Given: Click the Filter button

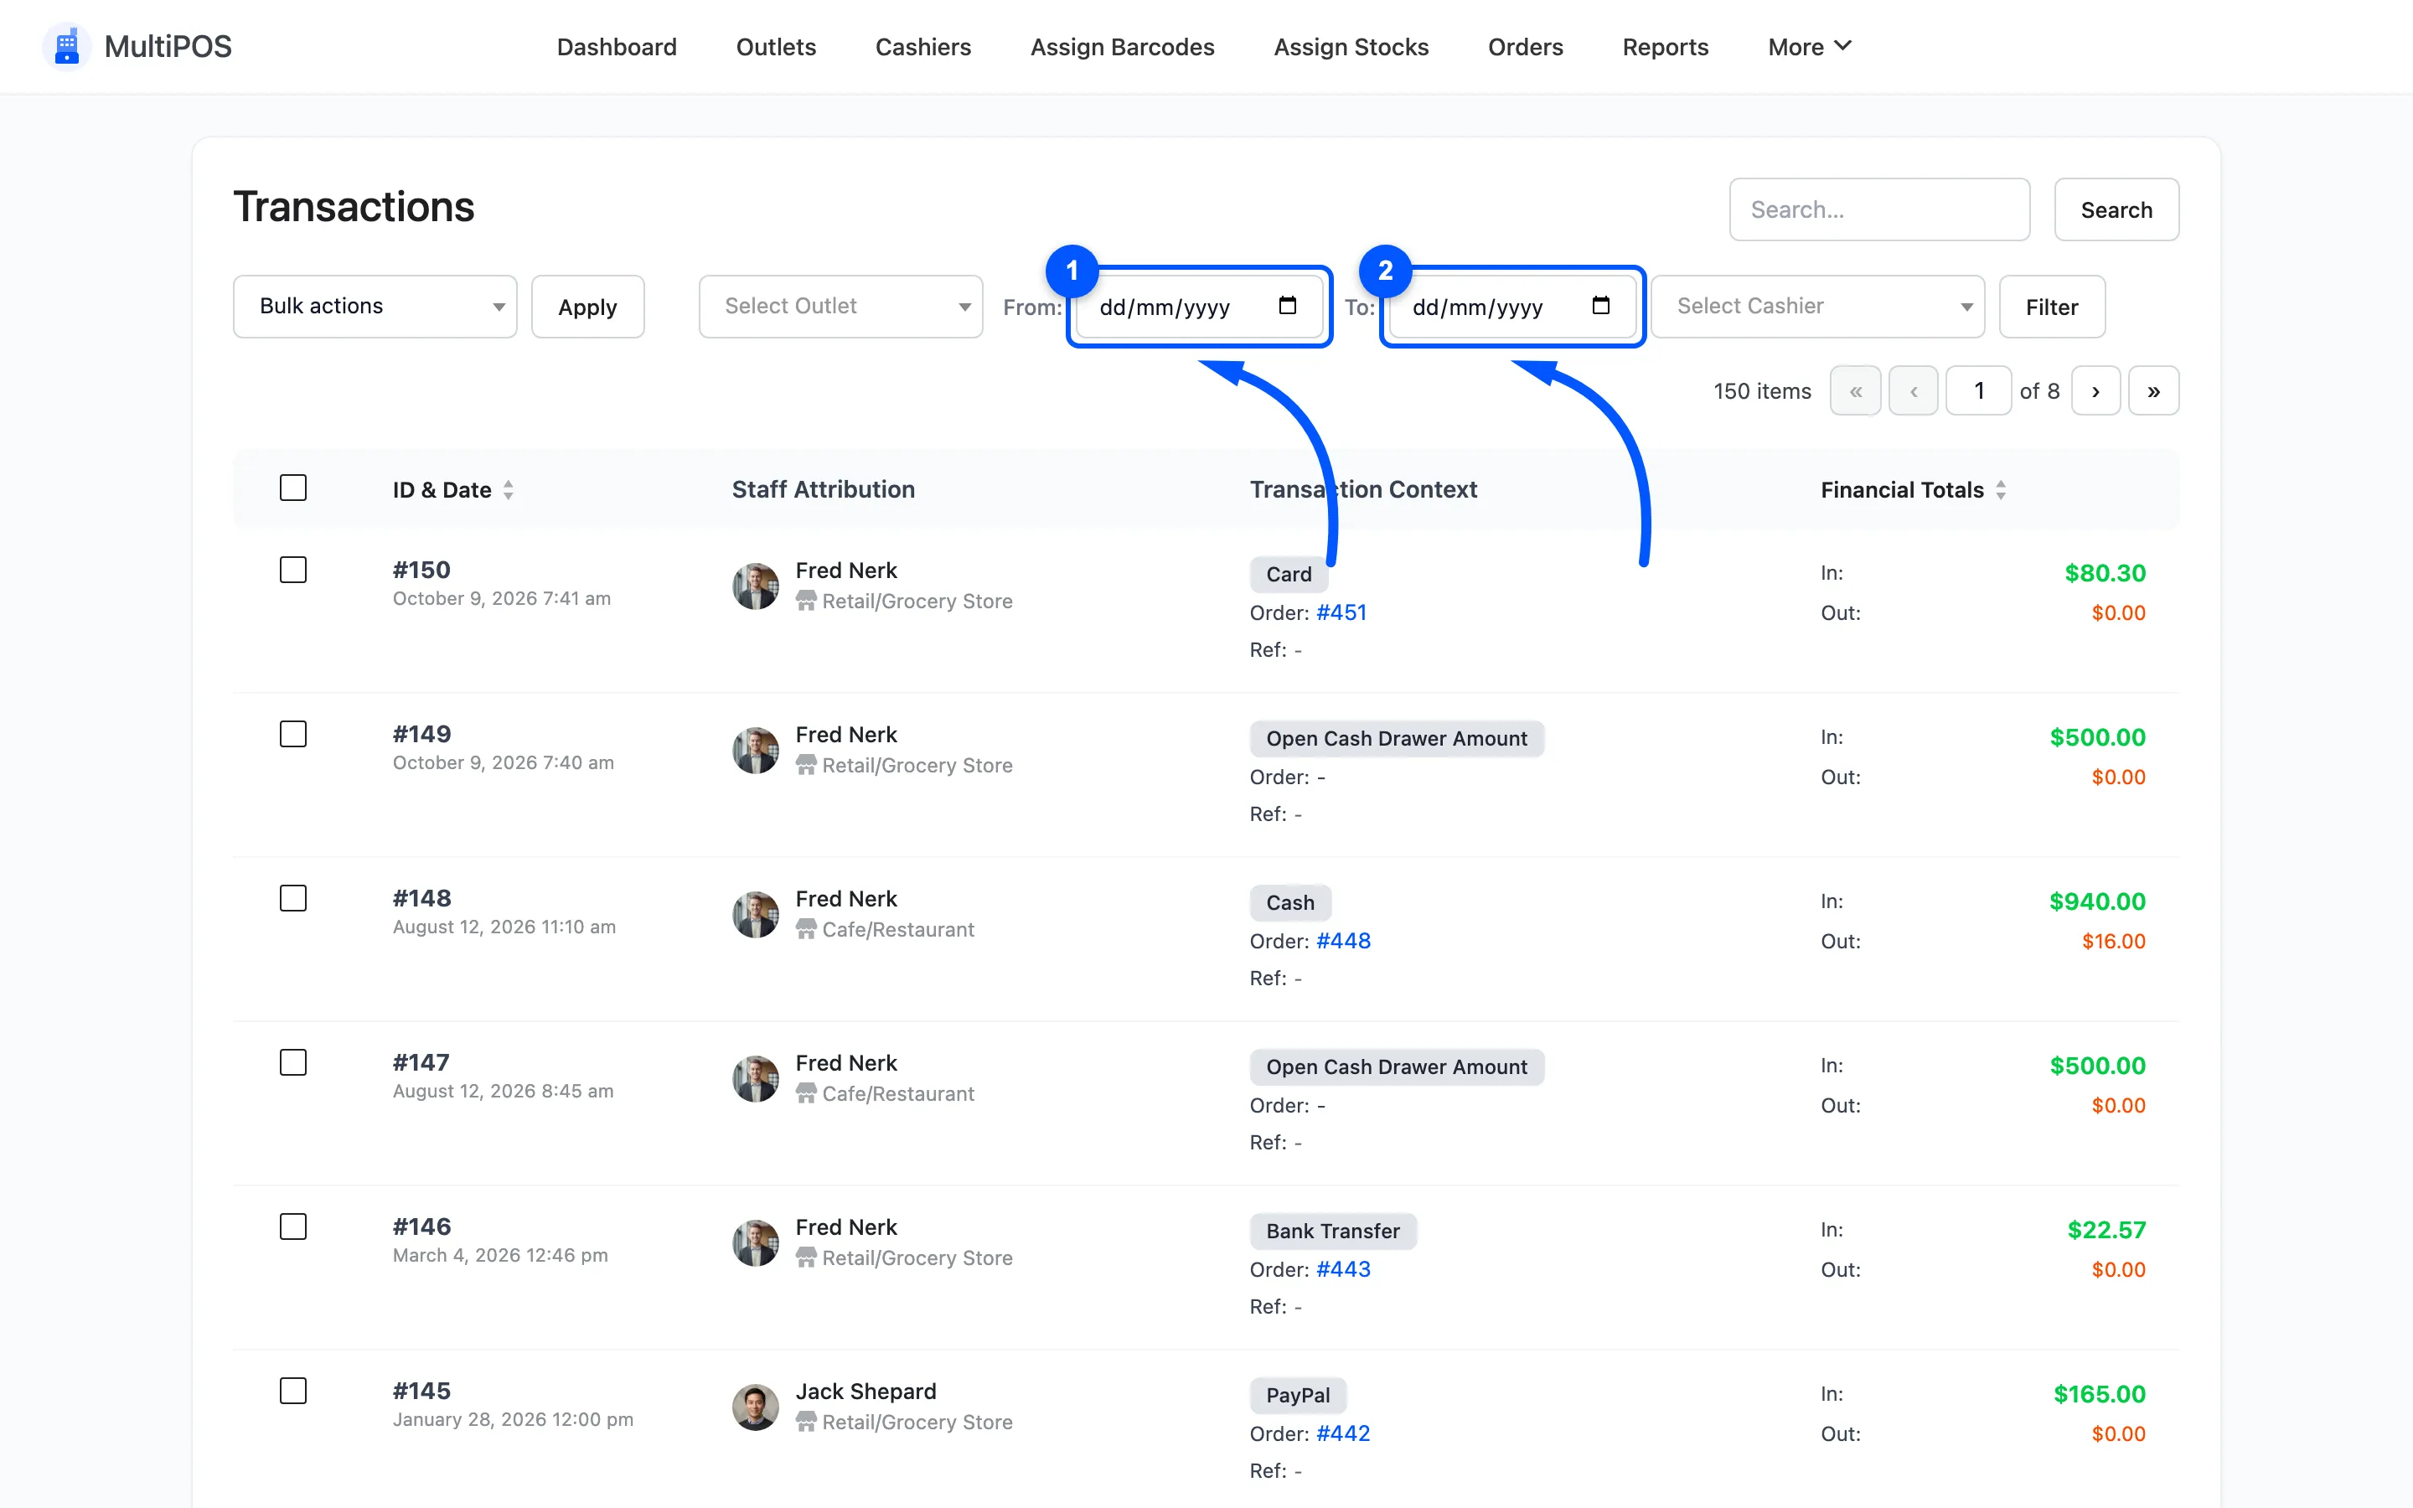Looking at the screenshot, I should point(2051,306).
